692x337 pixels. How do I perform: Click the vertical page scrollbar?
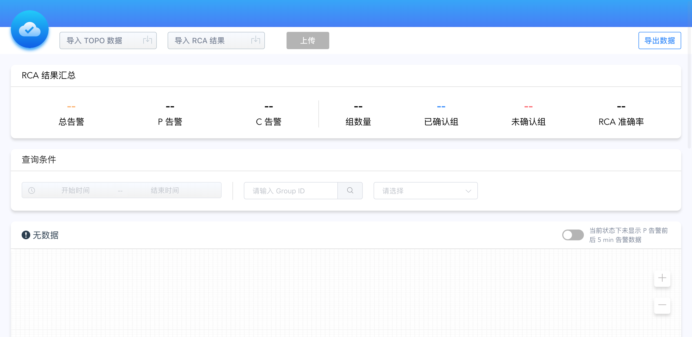(689, 81)
